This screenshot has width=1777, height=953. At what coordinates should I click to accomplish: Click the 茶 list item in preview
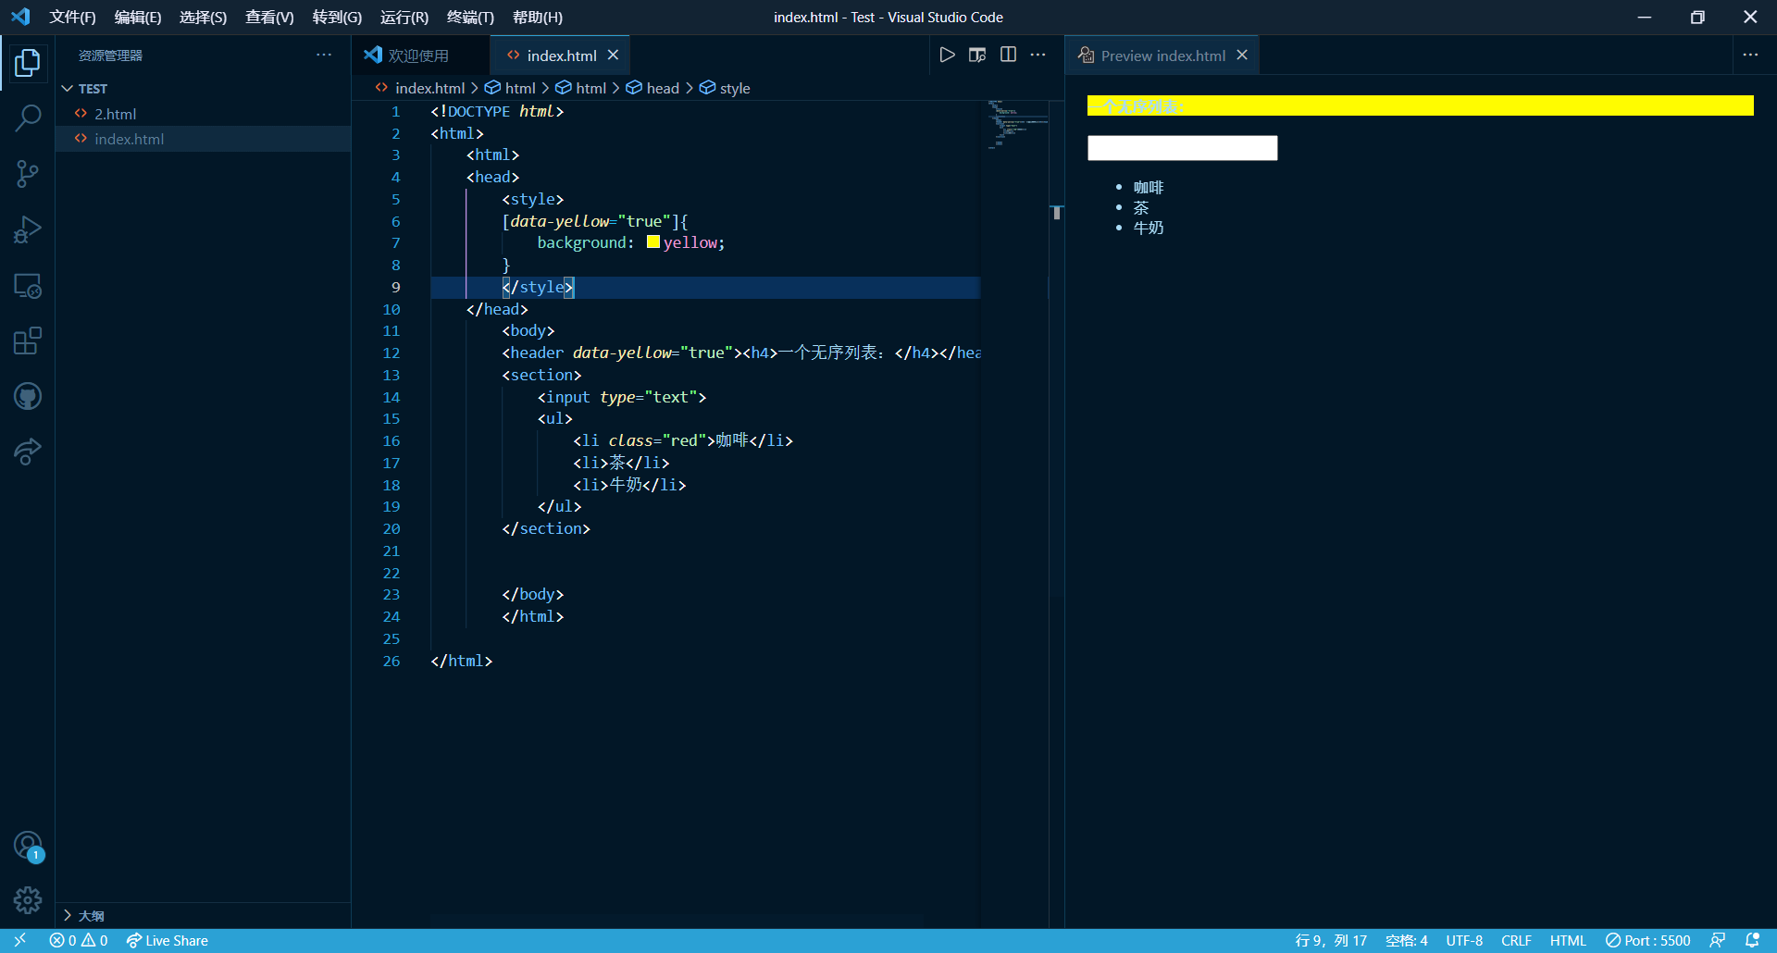pyautogui.click(x=1141, y=208)
